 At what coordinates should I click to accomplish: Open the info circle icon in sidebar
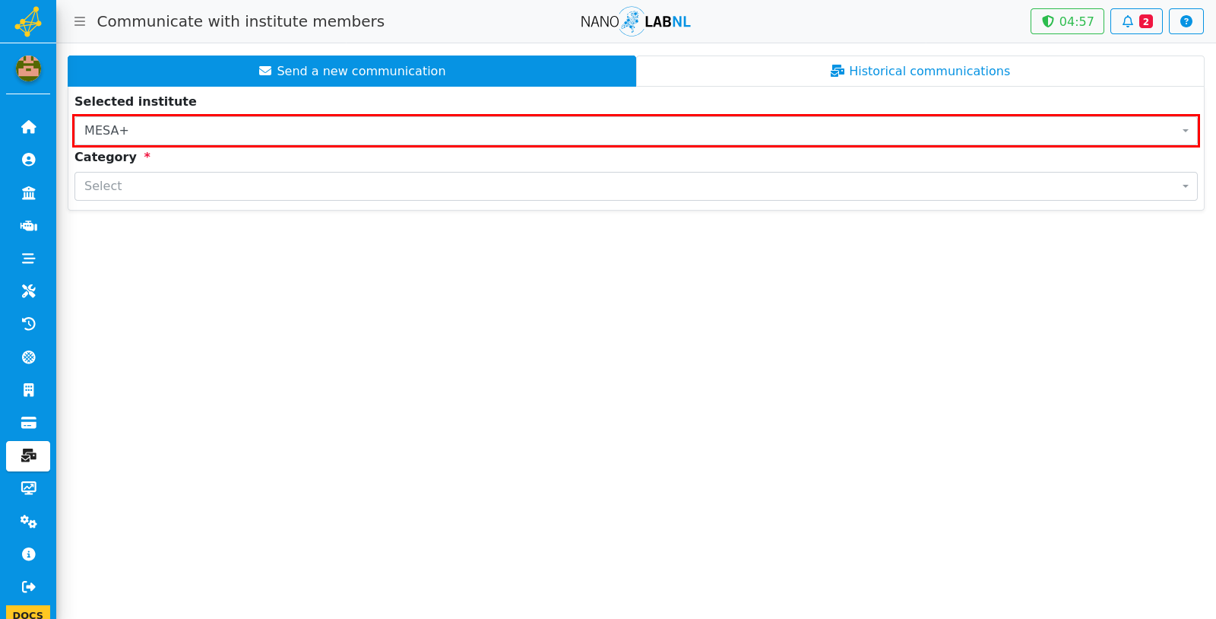click(x=28, y=554)
